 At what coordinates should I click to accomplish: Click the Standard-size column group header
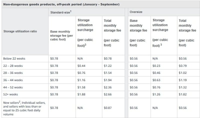(x=60, y=12)
